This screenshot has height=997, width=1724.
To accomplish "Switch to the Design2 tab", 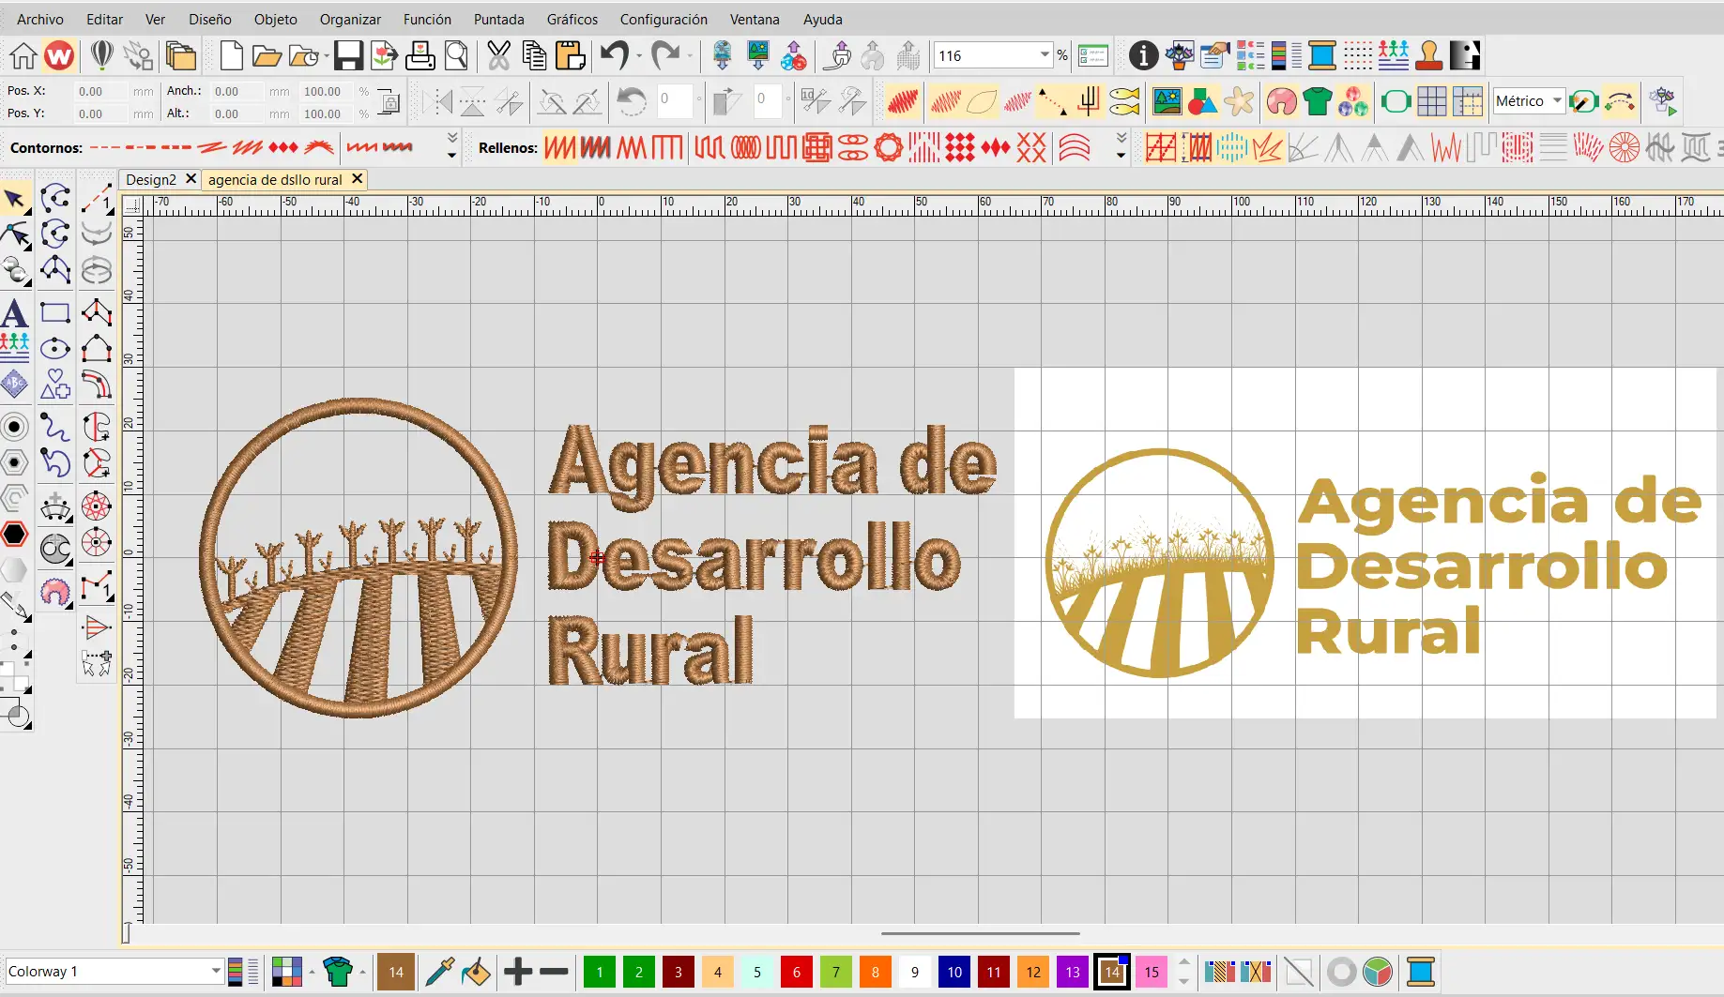I will click(x=150, y=179).
